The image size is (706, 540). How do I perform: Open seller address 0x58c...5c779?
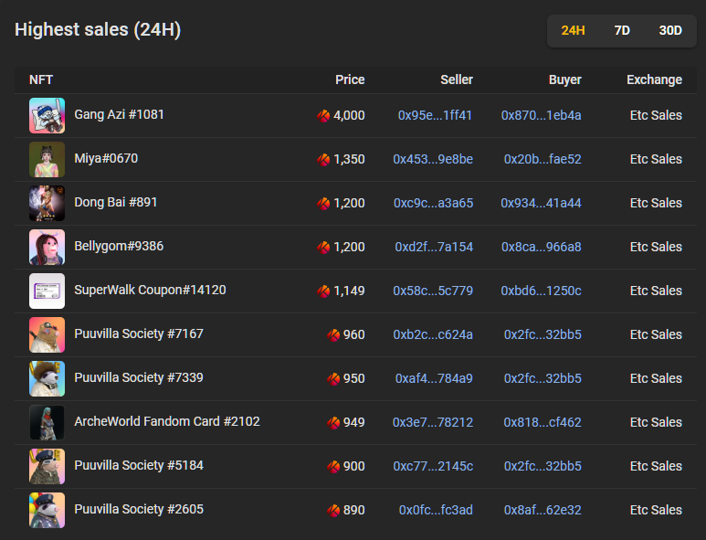(x=433, y=291)
